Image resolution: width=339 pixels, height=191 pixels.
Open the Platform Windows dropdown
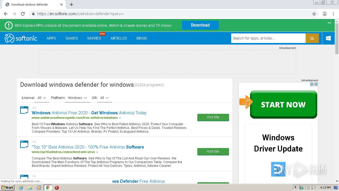click(77, 98)
